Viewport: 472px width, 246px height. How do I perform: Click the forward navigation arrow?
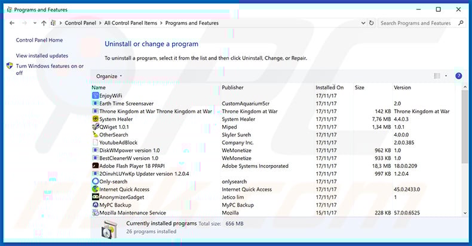click(24, 23)
